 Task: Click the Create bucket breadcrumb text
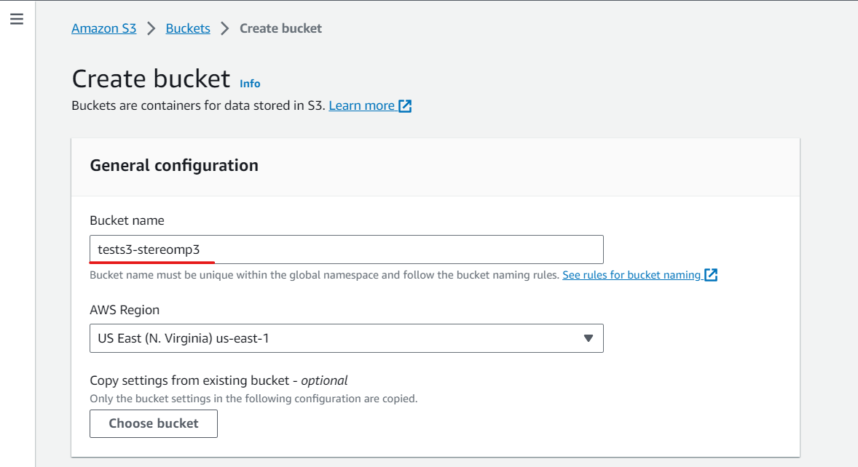280,28
